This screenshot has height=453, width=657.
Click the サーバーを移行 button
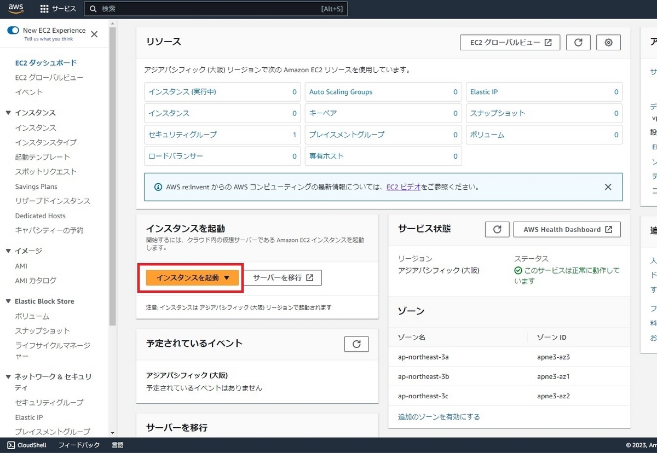click(283, 277)
